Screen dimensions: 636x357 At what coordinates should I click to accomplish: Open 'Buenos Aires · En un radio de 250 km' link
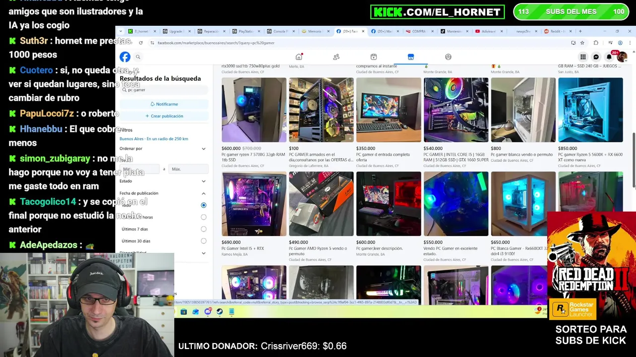coord(154,139)
